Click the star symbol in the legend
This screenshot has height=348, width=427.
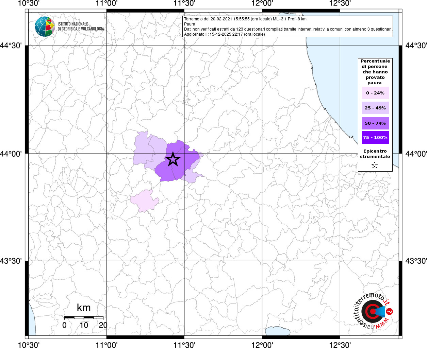click(375, 165)
